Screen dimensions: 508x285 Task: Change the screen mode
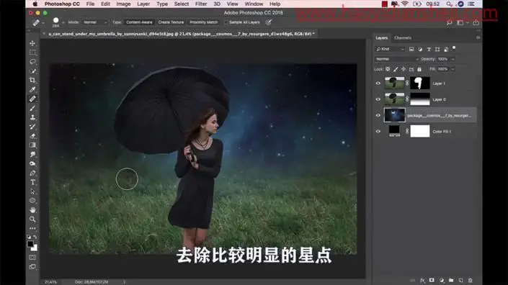(32, 267)
